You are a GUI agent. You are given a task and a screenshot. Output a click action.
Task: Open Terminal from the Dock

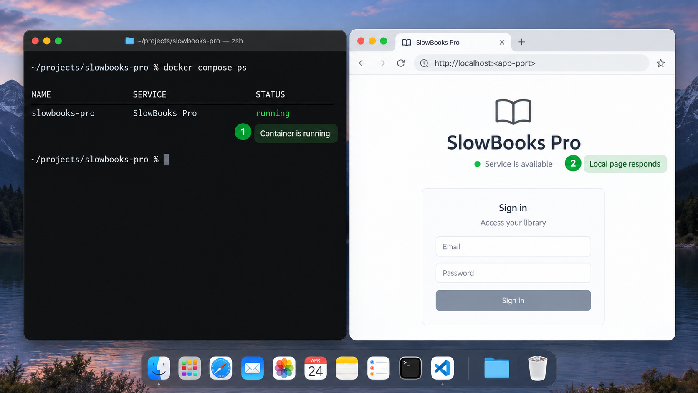410,368
